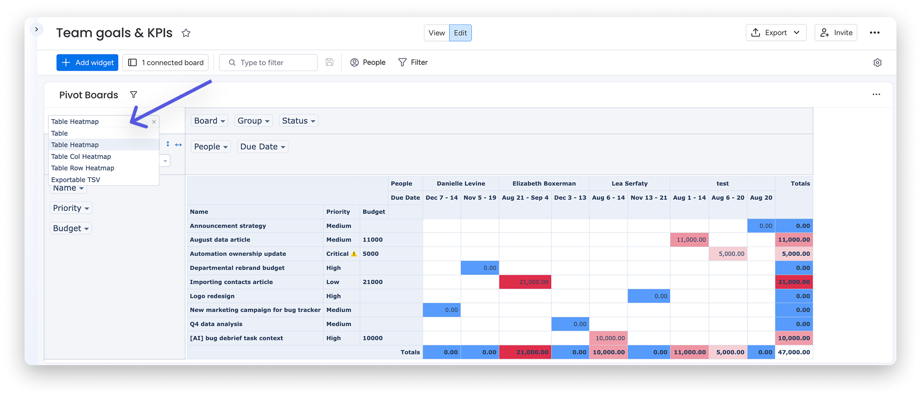
Task: Expand the collapsed sidebar arrow
Action: [36, 29]
